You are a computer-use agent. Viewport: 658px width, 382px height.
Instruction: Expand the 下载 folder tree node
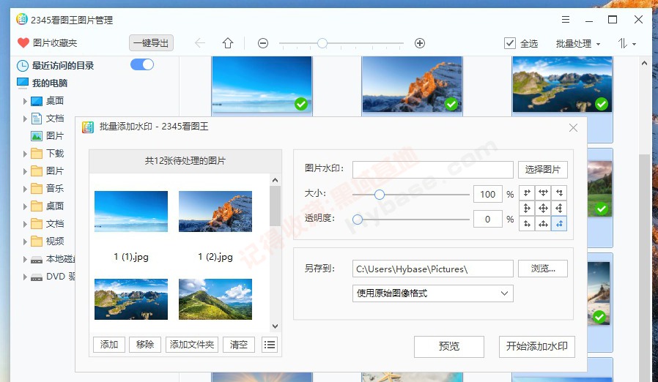click(25, 154)
